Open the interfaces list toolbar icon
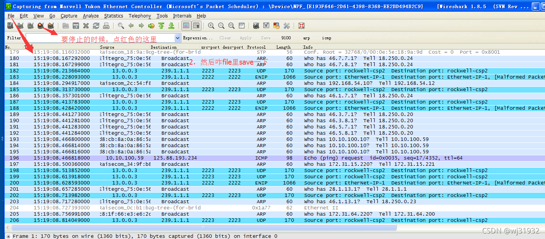Screen dimensions: 545x239 [10, 26]
